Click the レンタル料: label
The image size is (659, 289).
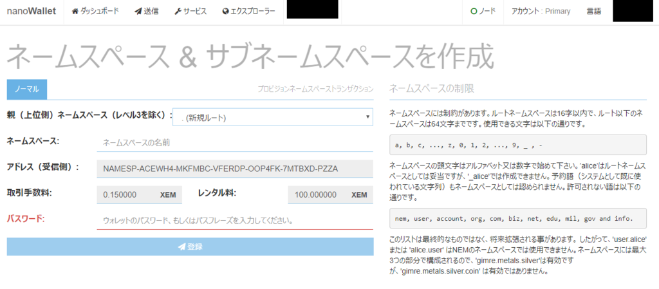pos(217,193)
